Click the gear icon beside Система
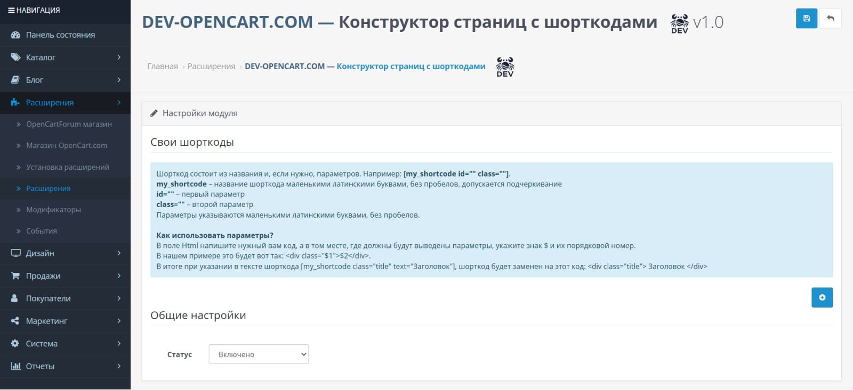 click(15, 344)
